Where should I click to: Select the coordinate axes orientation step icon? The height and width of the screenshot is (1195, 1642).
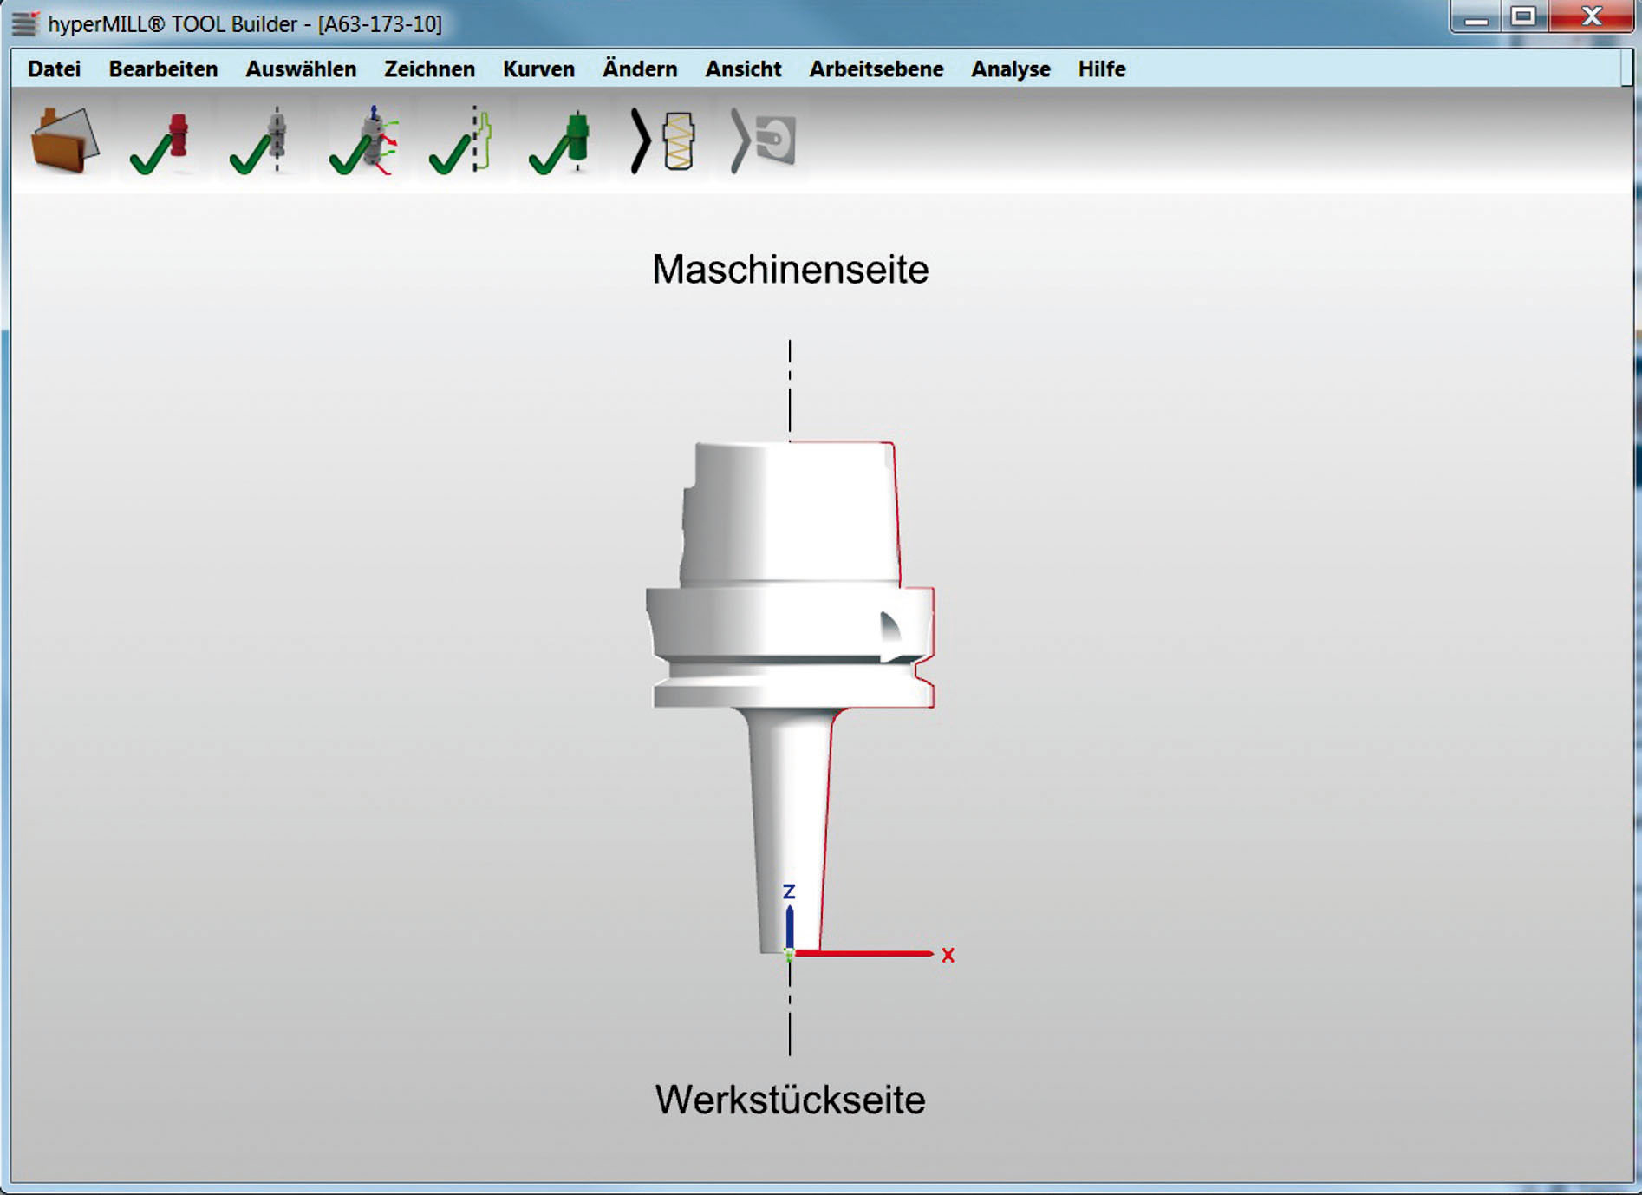(x=364, y=141)
